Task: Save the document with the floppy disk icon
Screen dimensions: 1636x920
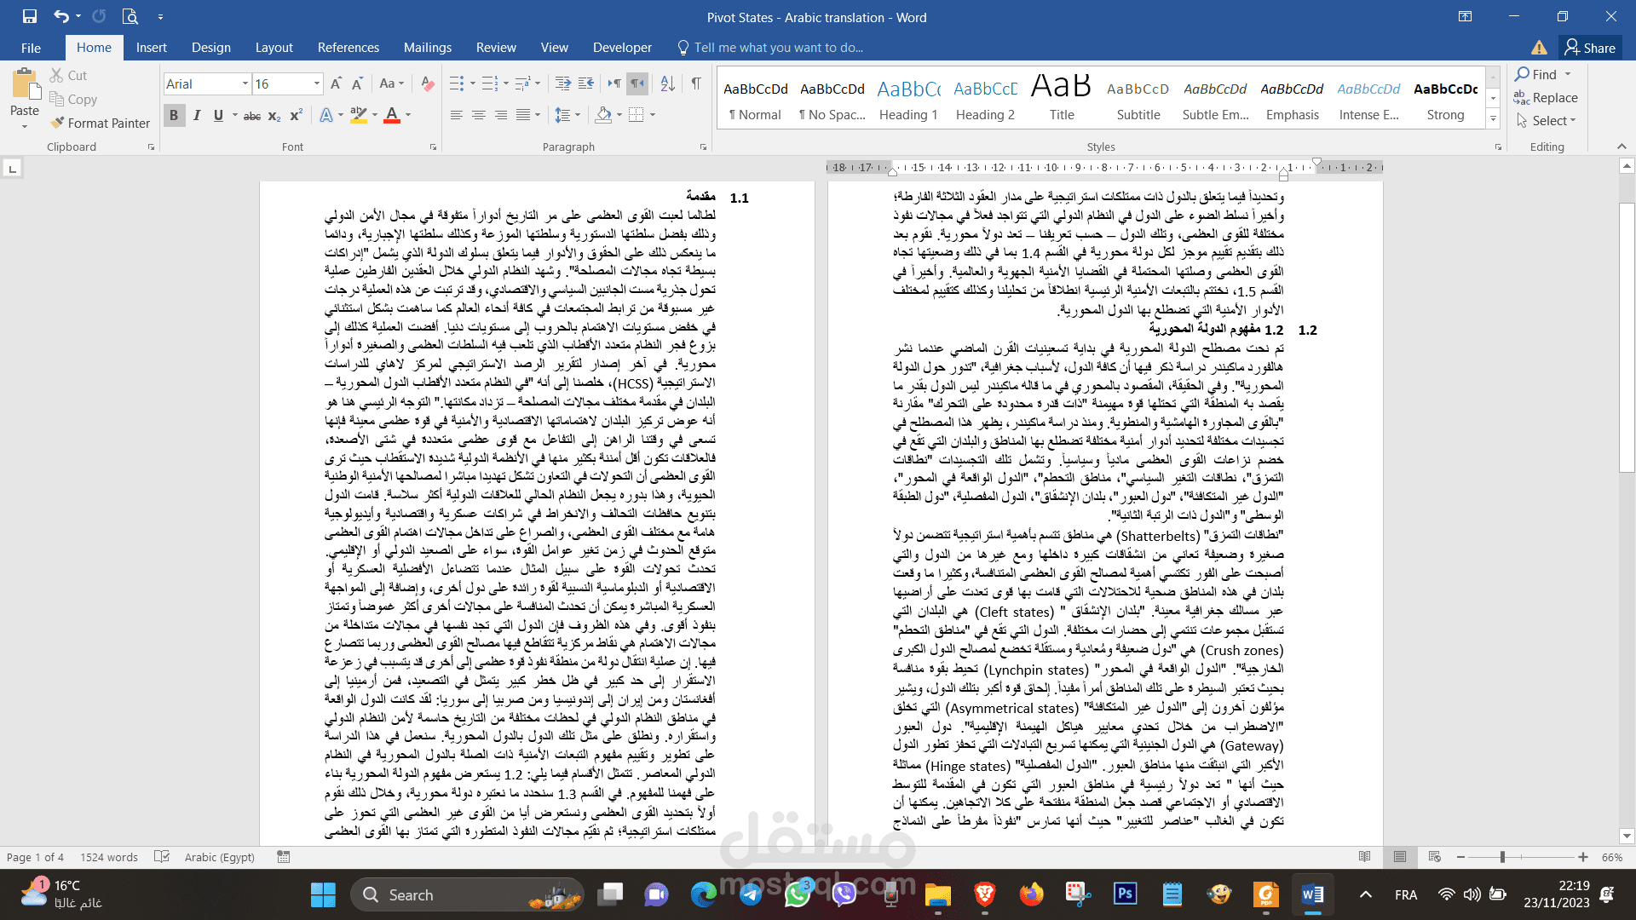Action: [x=30, y=16]
